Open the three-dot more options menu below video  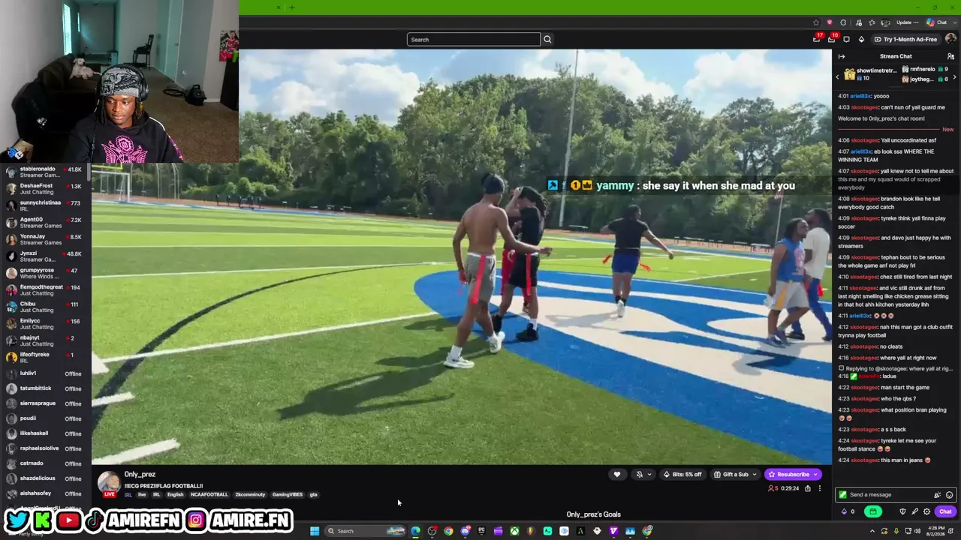(x=819, y=488)
